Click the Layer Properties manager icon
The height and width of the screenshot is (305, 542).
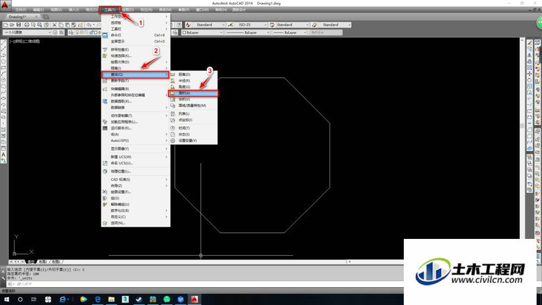pyautogui.click(x=71, y=33)
